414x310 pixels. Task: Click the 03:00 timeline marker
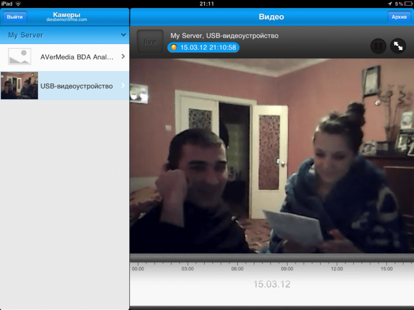(188, 269)
